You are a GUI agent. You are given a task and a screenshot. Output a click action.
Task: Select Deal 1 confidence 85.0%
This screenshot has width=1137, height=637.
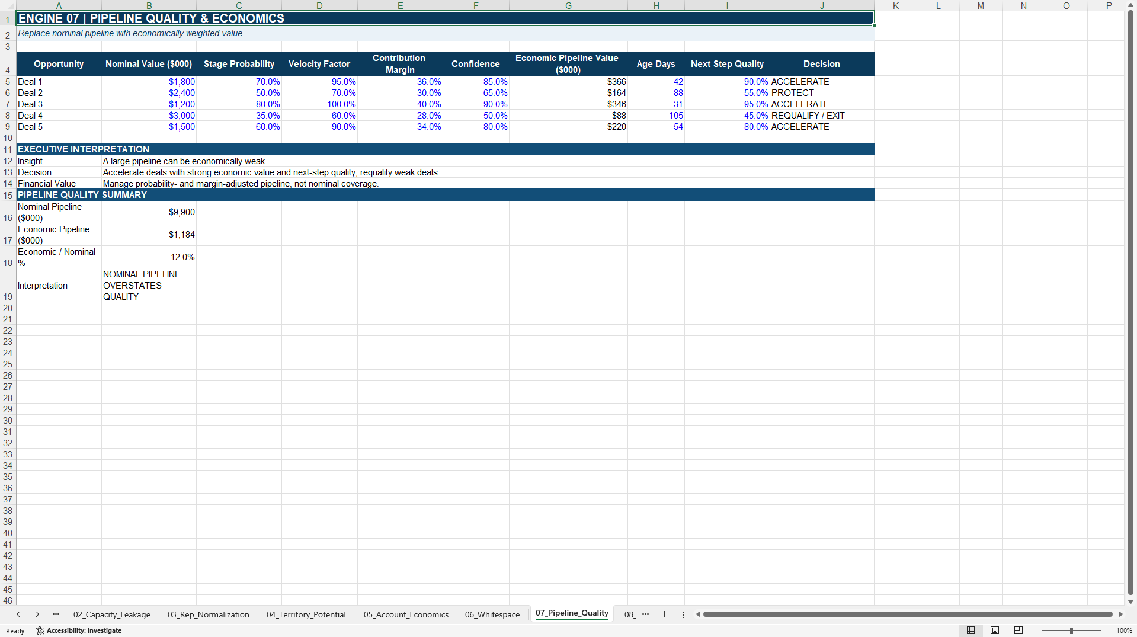(x=476, y=82)
